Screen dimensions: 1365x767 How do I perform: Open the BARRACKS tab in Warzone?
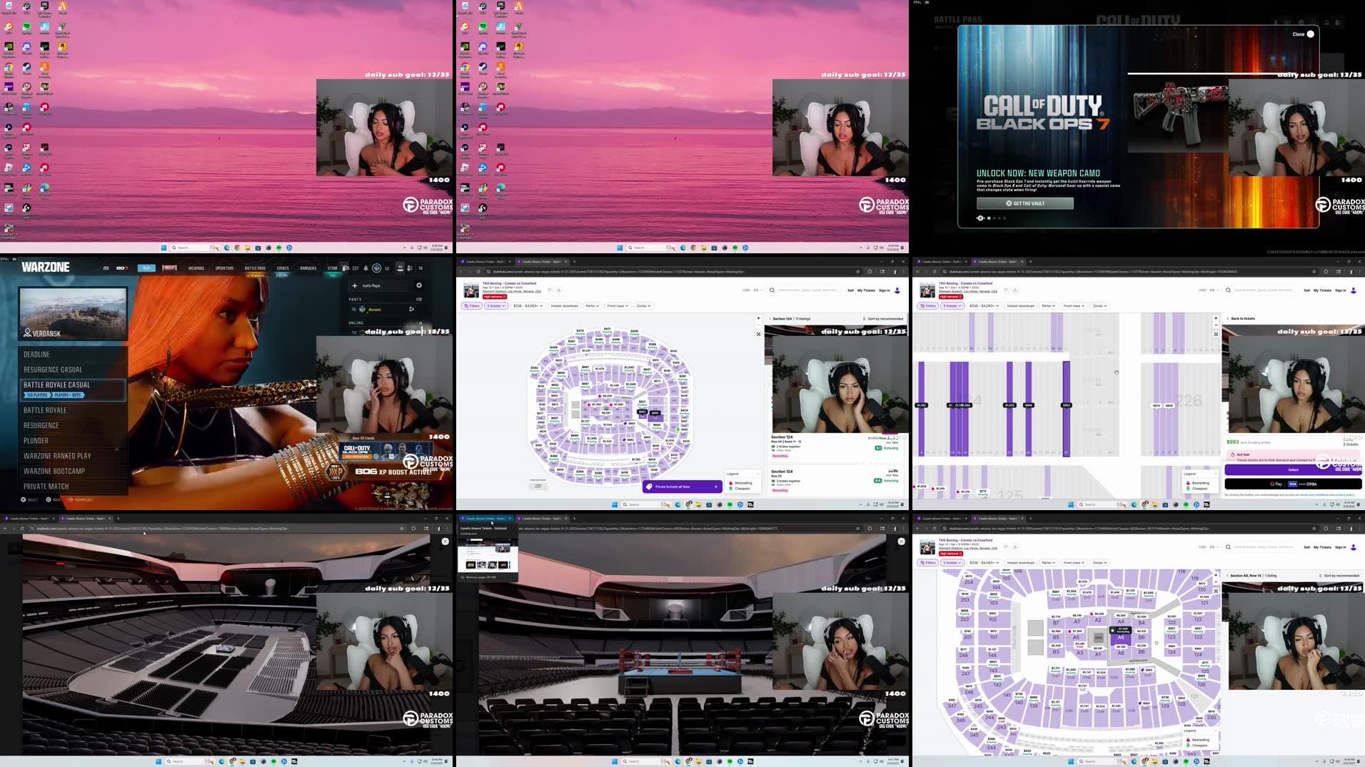click(x=308, y=268)
